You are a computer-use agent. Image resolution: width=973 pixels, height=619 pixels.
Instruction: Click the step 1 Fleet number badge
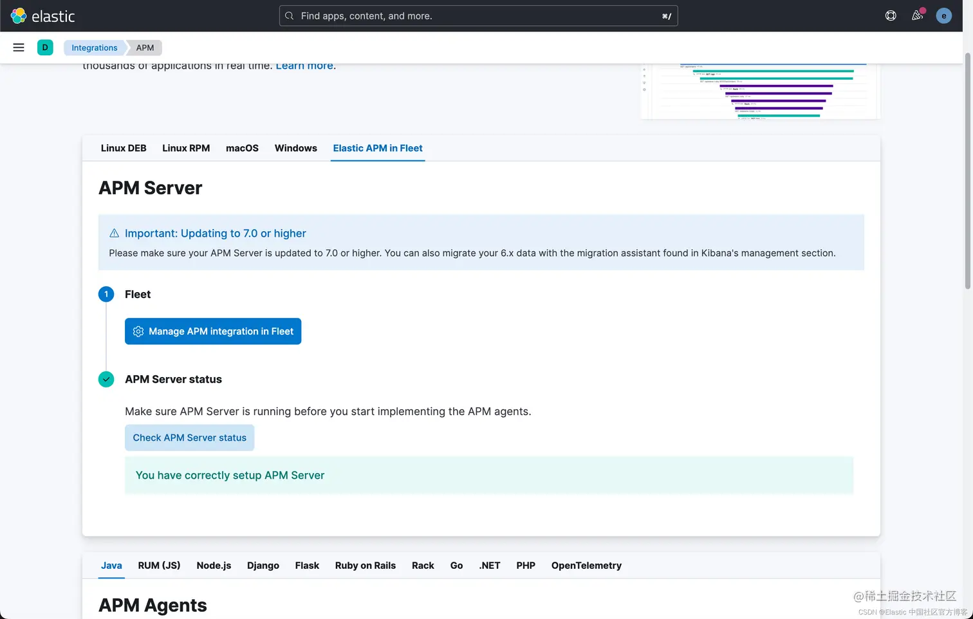tap(106, 294)
